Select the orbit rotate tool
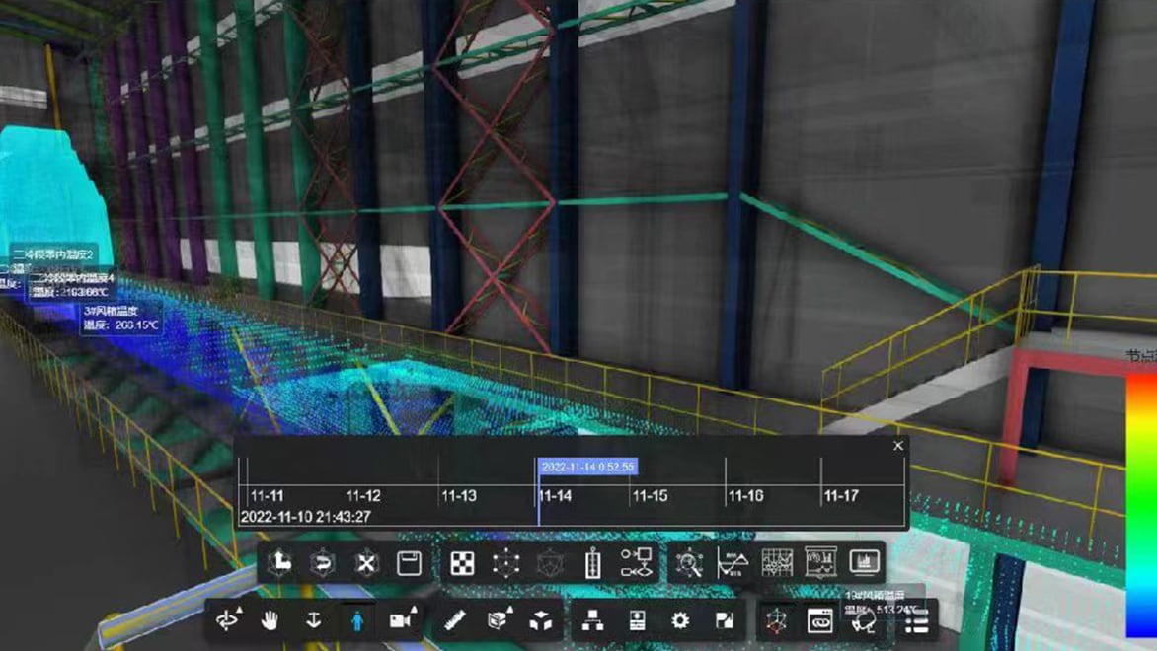 [226, 620]
